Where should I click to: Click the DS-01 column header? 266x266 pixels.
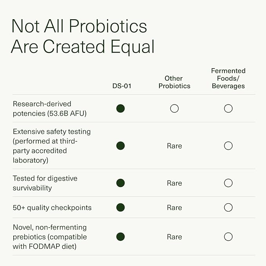(122, 86)
